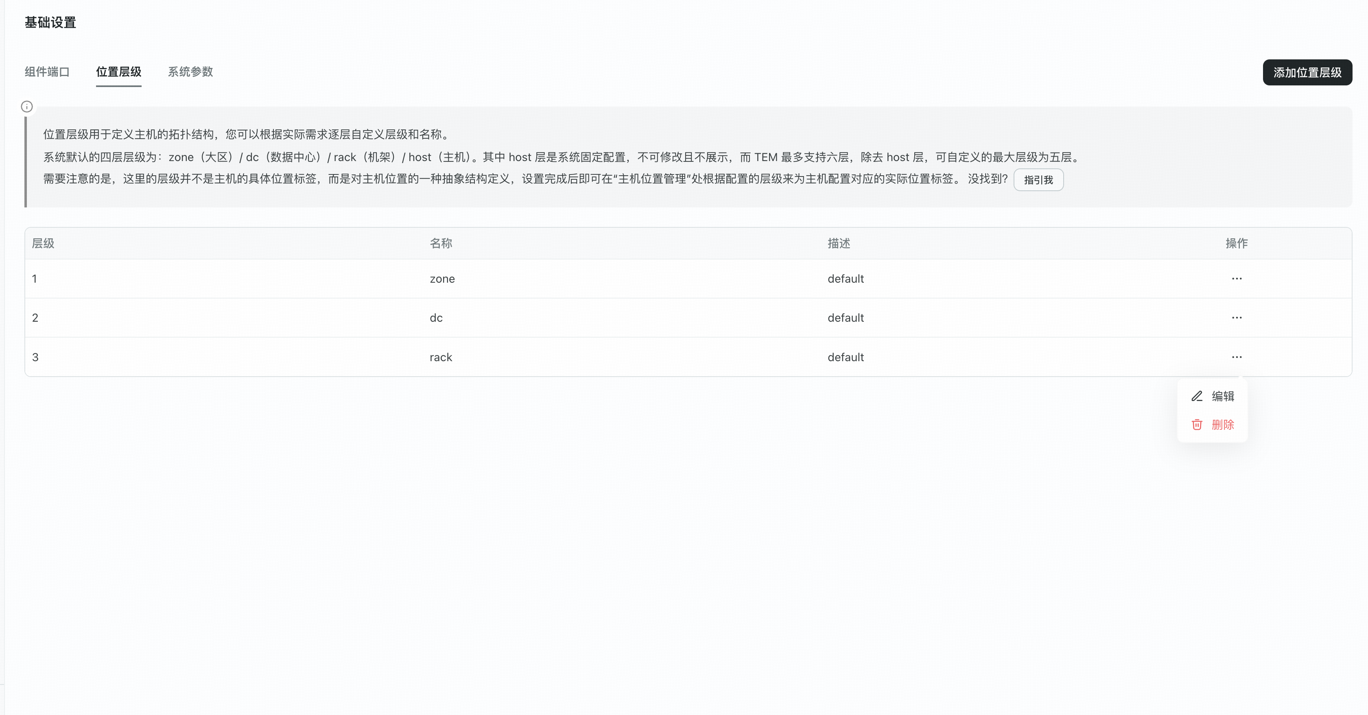The height and width of the screenshot is (715, 1368).
Task: Open the actions menu for dc row
Action: pyautogui.click(x=1237, y=317)
